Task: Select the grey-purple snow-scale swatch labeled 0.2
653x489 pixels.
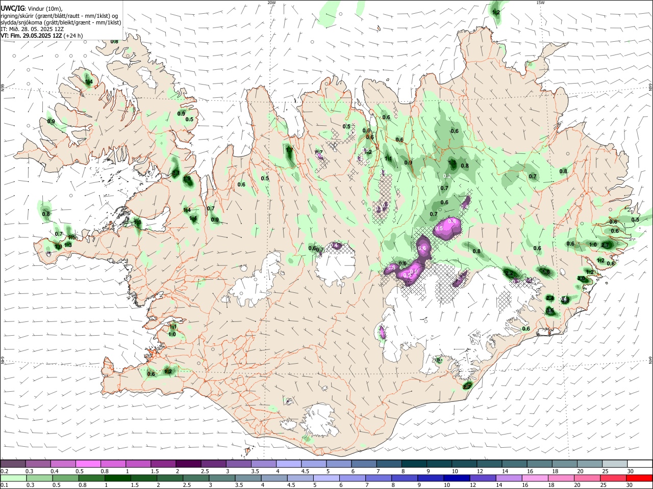Action: coord(13,464)
